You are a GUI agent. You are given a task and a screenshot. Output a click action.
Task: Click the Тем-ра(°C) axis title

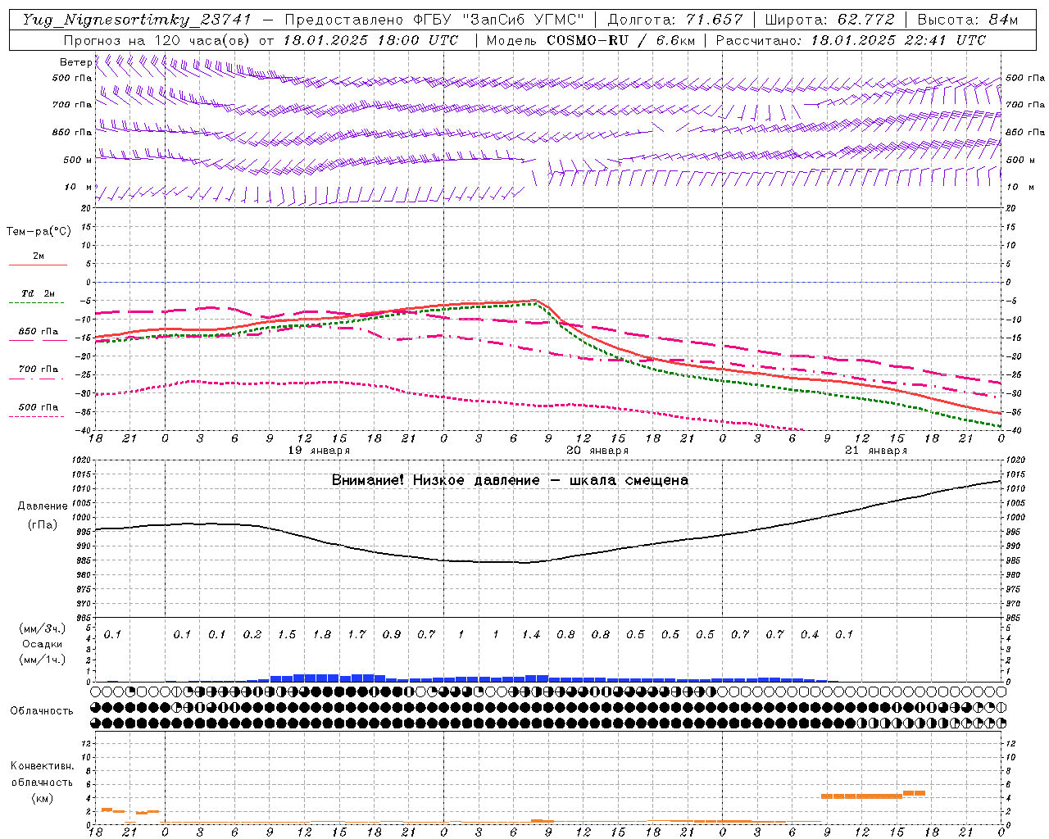pos(39,232)
